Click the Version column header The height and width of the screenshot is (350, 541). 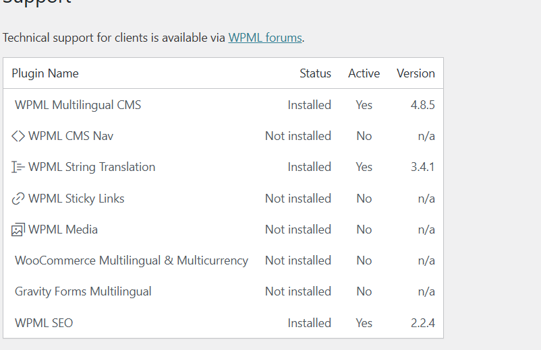(416, 73)
